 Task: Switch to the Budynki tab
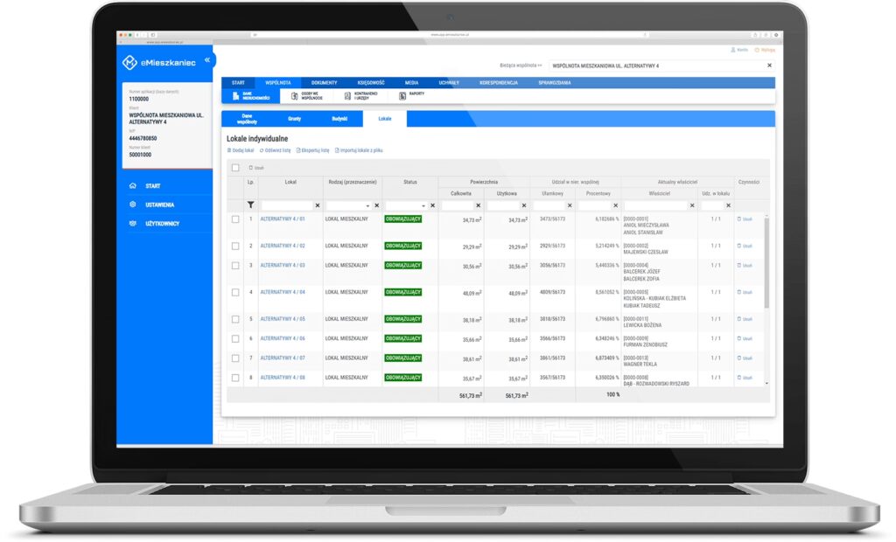pos(339,118)
